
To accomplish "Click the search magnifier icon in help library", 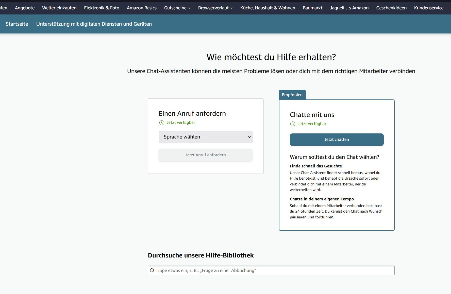I will click(x=152, y=270).
